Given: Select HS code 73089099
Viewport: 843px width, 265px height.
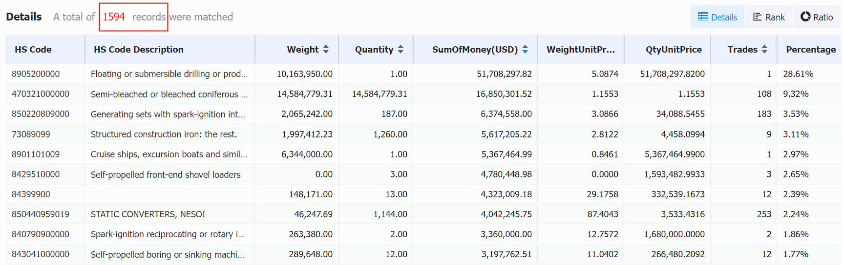Looking at the screenshot, I should (31, 134).
